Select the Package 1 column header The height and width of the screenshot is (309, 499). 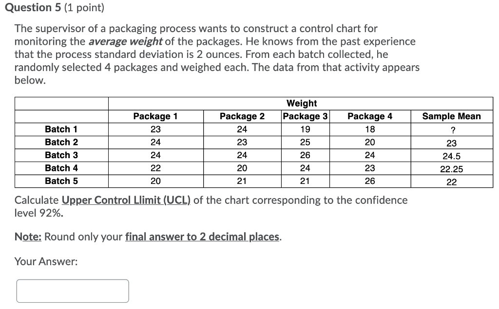155,116
